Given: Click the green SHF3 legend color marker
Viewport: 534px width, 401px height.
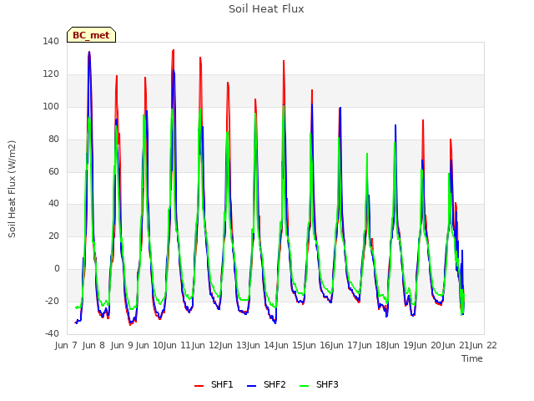Looking at the screenshot, I should tap(304, 386).
